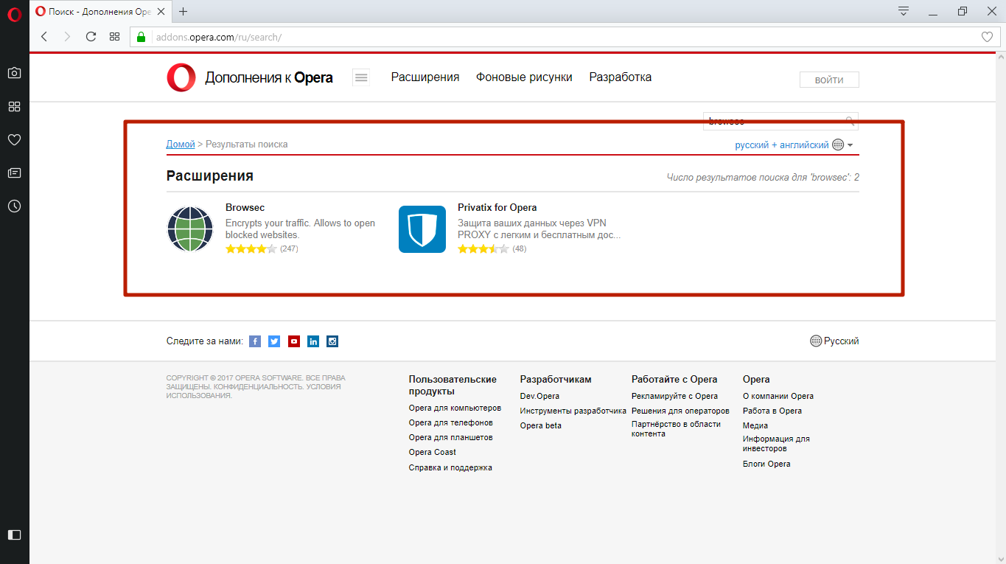Open Информация для инвесторов link
Screen dimensions: 1006x564
point(776,444)
